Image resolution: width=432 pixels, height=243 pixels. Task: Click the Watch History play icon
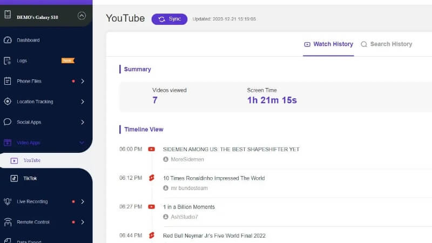(307, 44)
